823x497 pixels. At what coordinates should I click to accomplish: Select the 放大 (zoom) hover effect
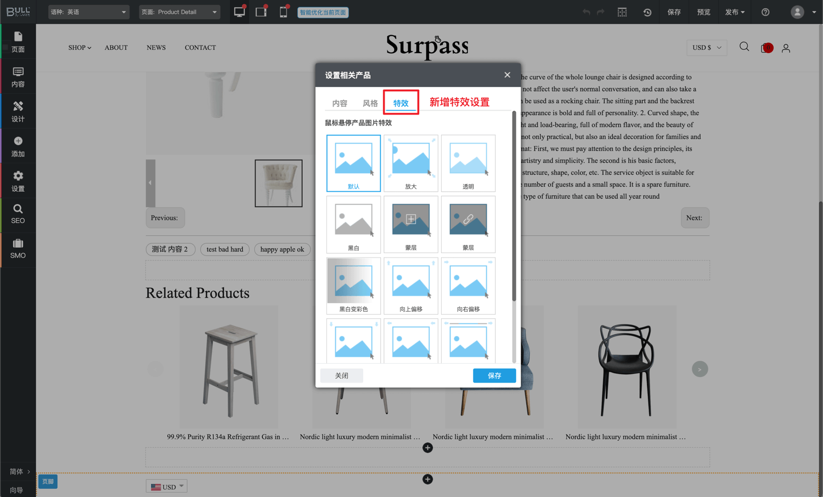click(410, 163)
